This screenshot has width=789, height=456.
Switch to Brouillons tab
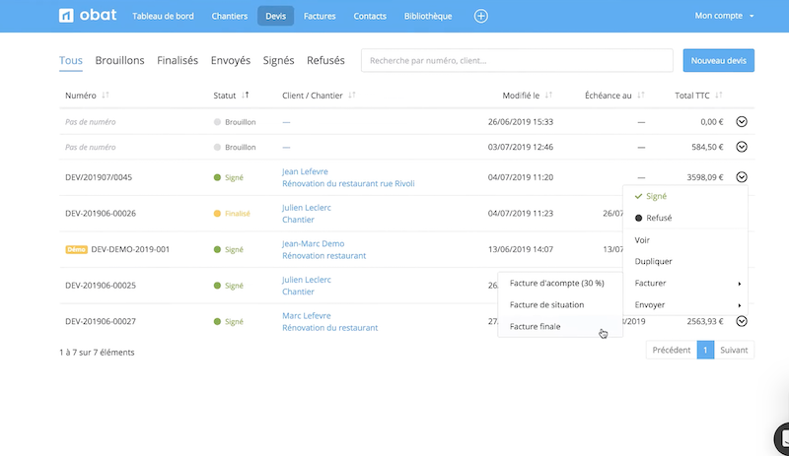pyautogui.click(x=119, y=60)
